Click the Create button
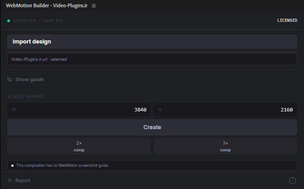Viewport: 304px width, 189px height. tap(152, 127)
